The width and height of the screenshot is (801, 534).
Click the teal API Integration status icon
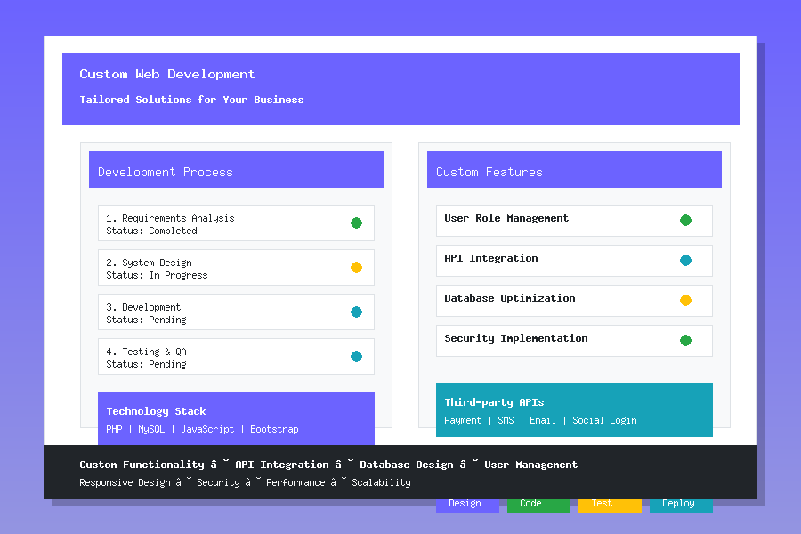(x=685, y=260)
